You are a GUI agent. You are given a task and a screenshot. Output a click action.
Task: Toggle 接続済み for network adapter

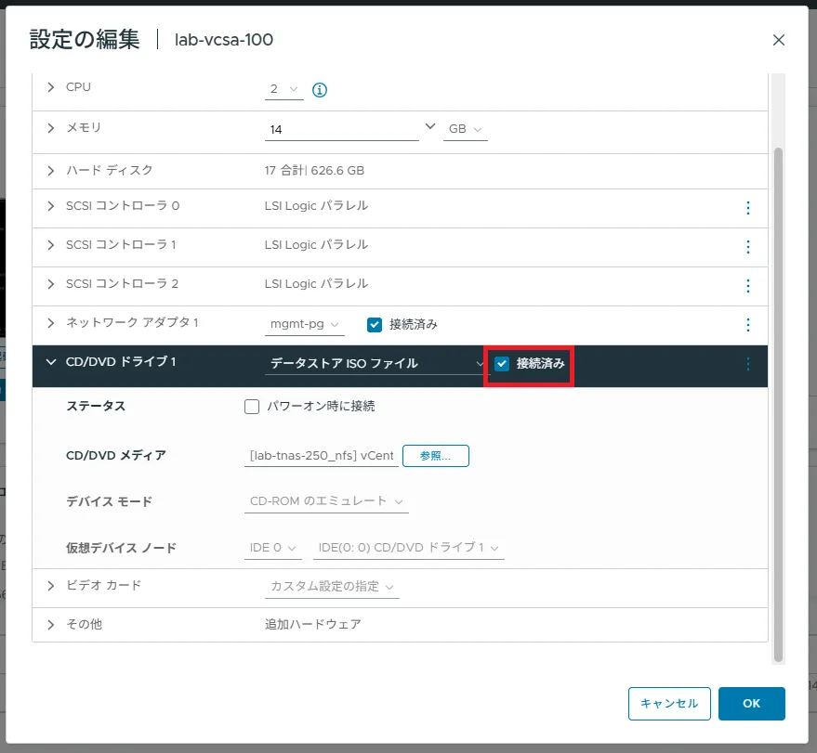(x=375, y=325)
